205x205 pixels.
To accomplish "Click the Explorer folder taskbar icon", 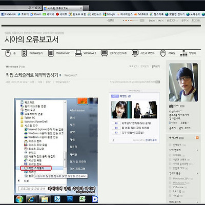I will [45, 199].
